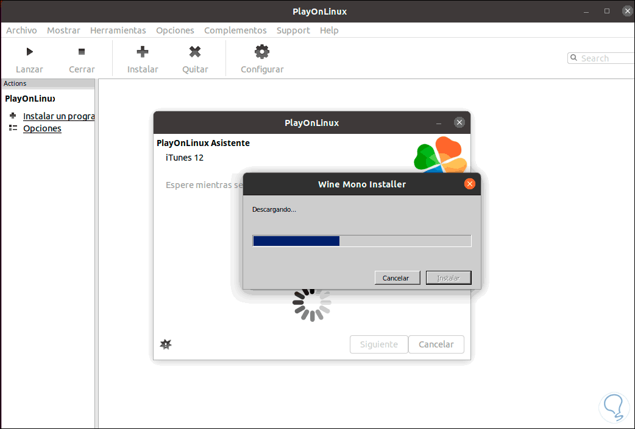Click the Lanzar play icon in toolbar
Image resolution: width=635 pixels, height=429 pixels.
[x=30, y=52]
